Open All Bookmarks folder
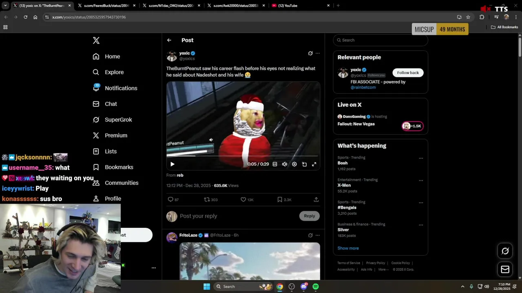Image resolution: width=522 pixels, height=293 pixels. [x=504, y=27]
